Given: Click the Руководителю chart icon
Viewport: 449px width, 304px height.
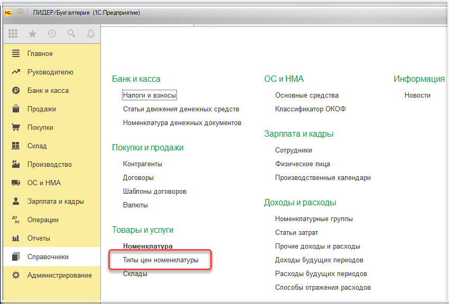Looking at the screenshot, I should (16, 72).
